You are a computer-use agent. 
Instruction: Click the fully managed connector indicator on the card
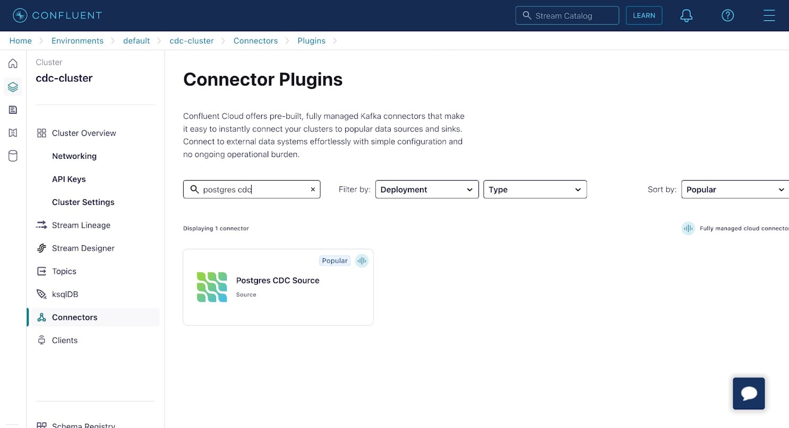[362, 261]
